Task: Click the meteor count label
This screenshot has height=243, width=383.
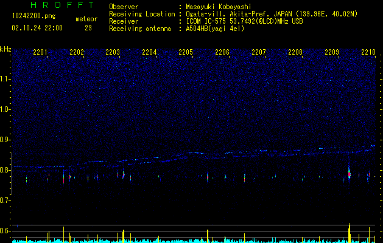Action: pos(86,19)
